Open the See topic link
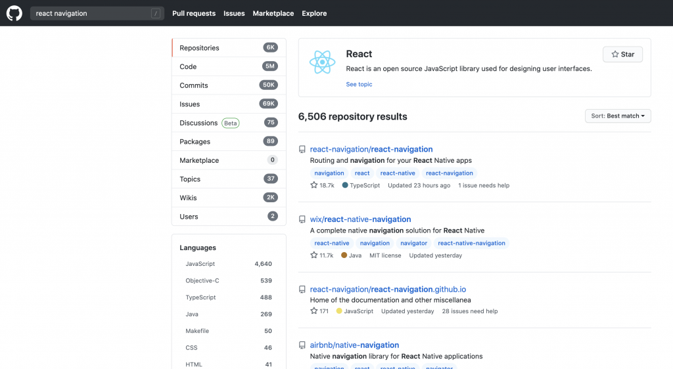This screenshot has height=369, width=673. tap(359, 85)
